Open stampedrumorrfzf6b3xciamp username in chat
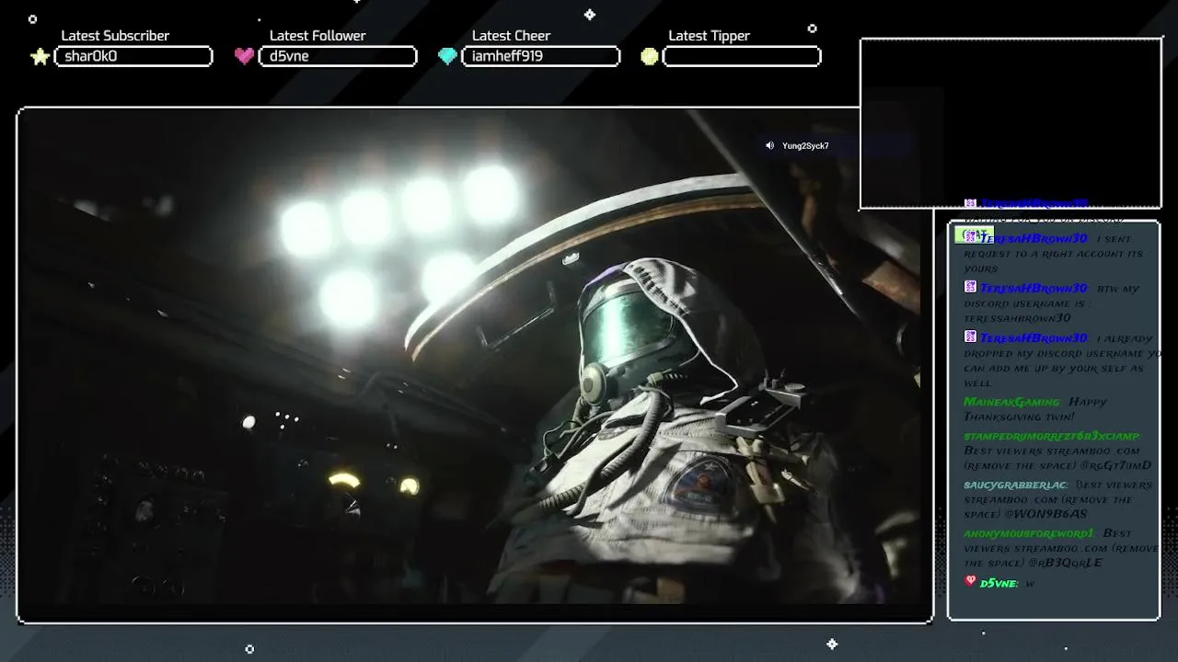 [1052, 436]
